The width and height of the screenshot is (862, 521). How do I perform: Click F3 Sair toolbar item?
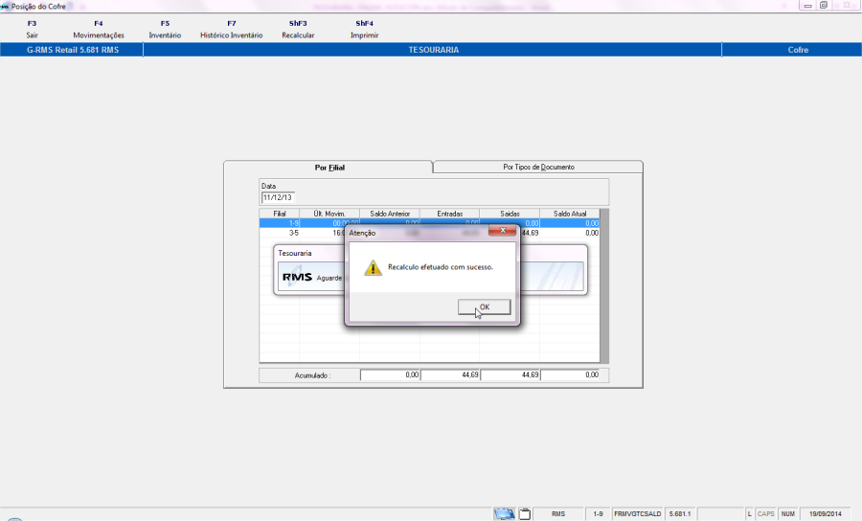point(32,29)
